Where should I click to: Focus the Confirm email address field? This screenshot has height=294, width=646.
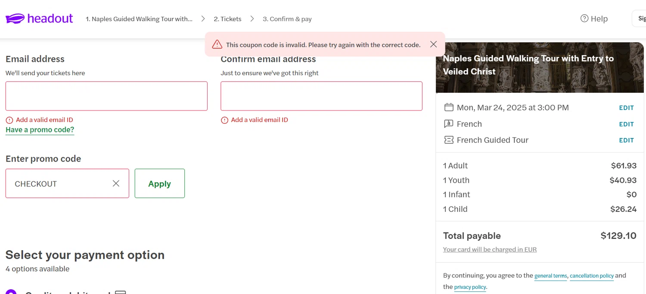click(321, 96)
